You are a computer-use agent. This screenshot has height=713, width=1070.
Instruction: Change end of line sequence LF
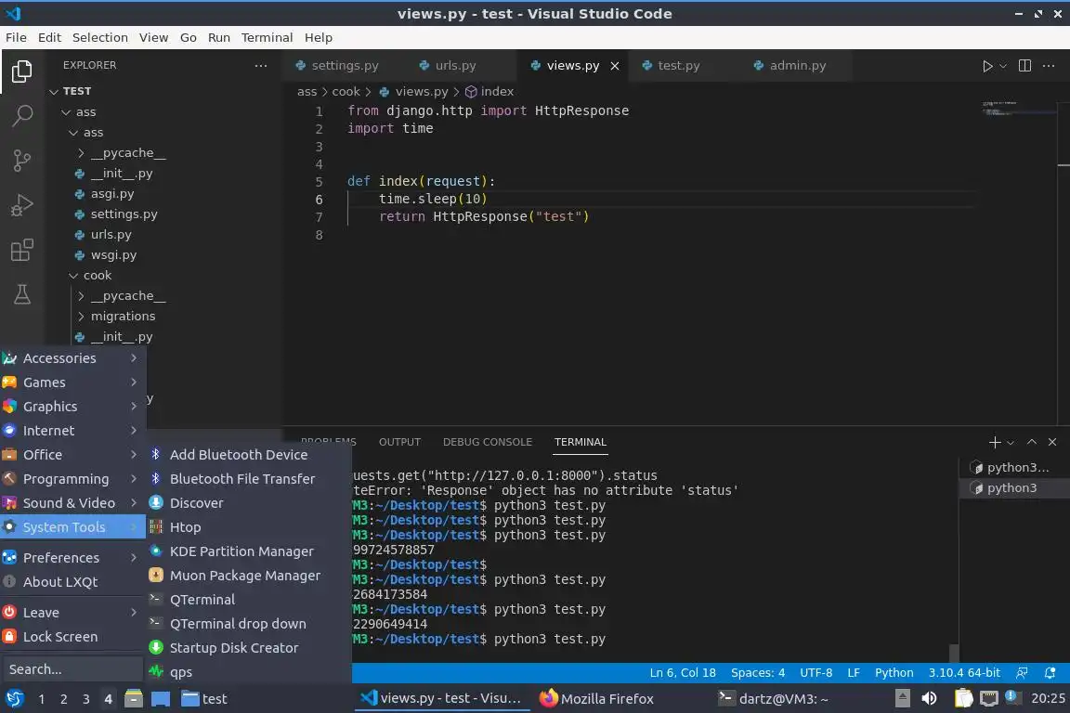[x=853, y=673]
